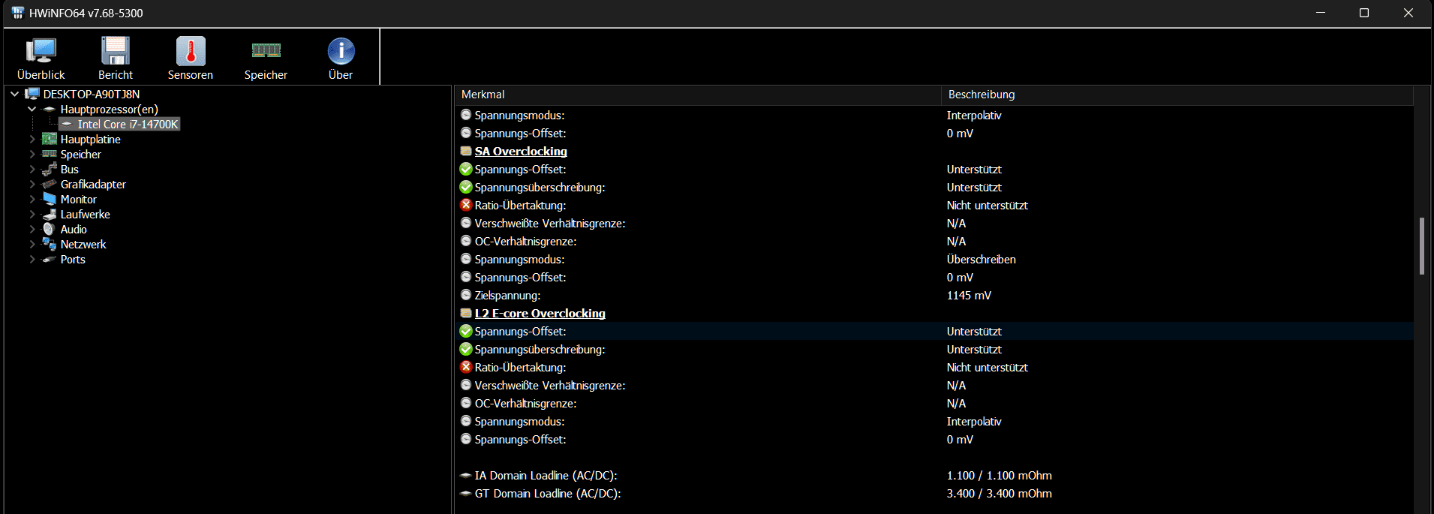Select the Netzwerk tree label
The image size is (1434, 514).
point(83,244)
